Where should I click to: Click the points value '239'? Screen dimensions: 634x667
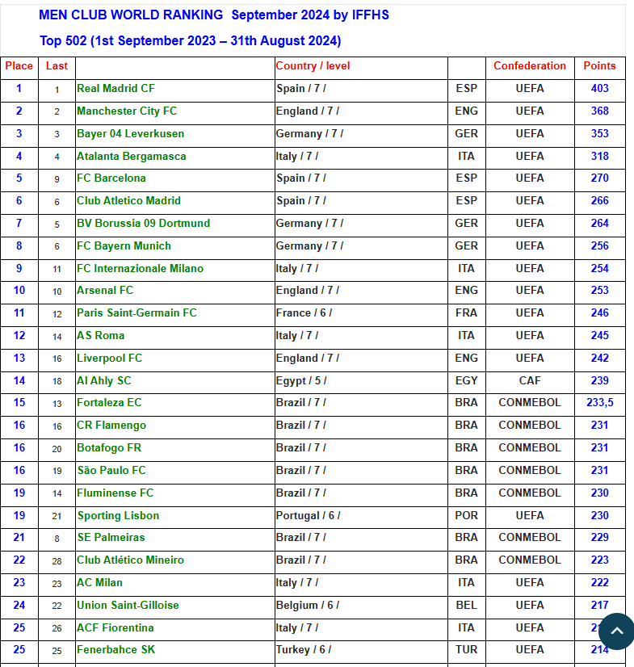[x=599, y=380]
